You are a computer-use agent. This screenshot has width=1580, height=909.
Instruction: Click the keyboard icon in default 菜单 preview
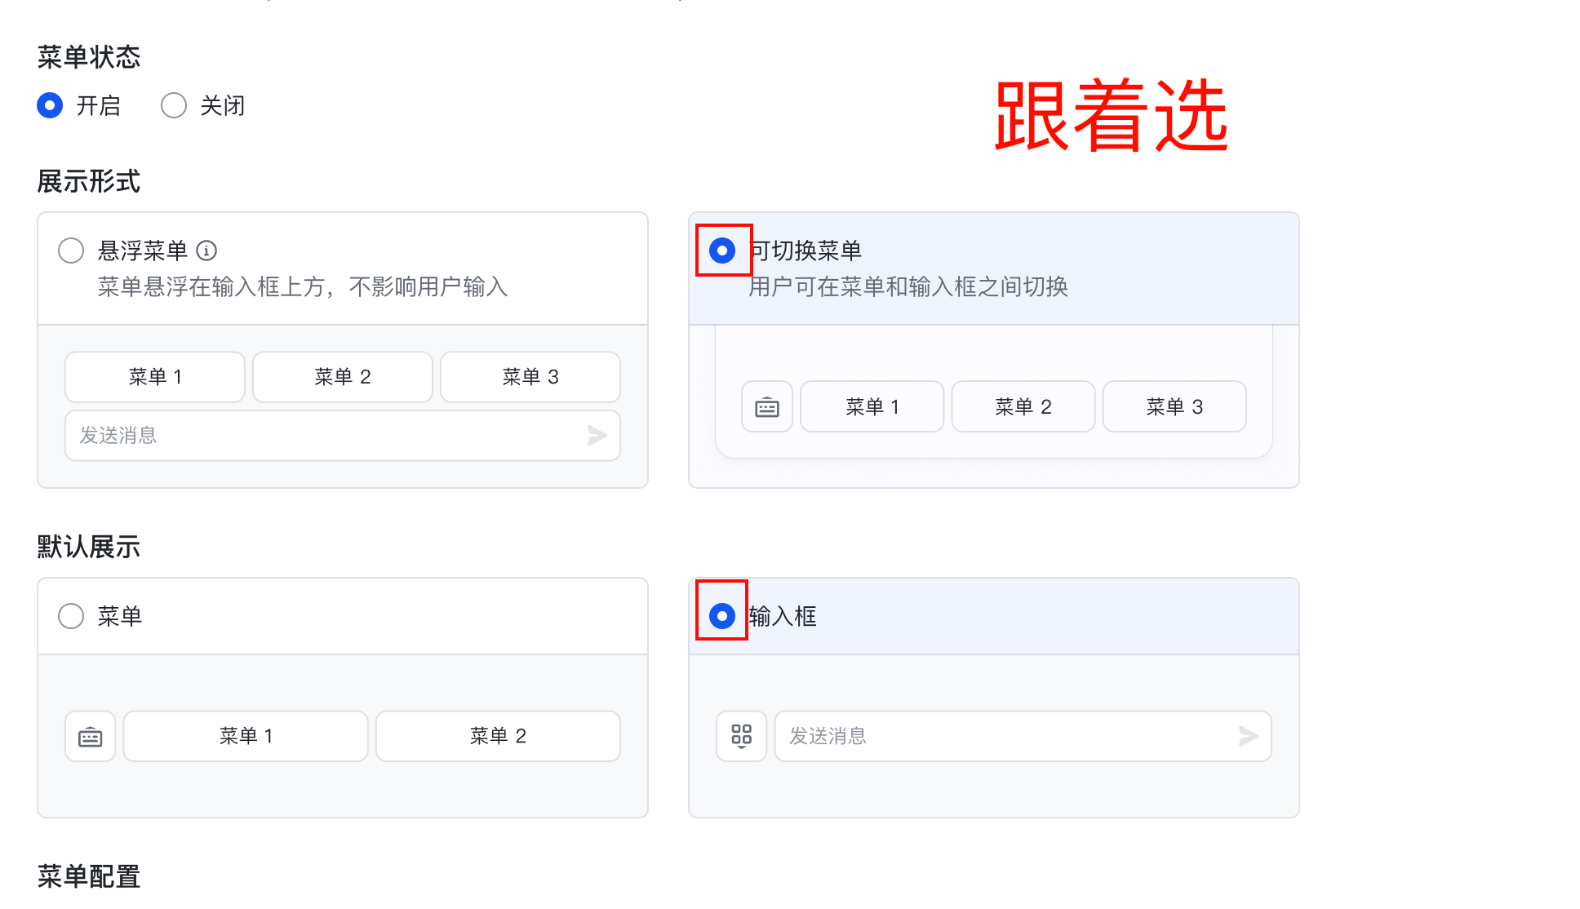tap(90, 736)
